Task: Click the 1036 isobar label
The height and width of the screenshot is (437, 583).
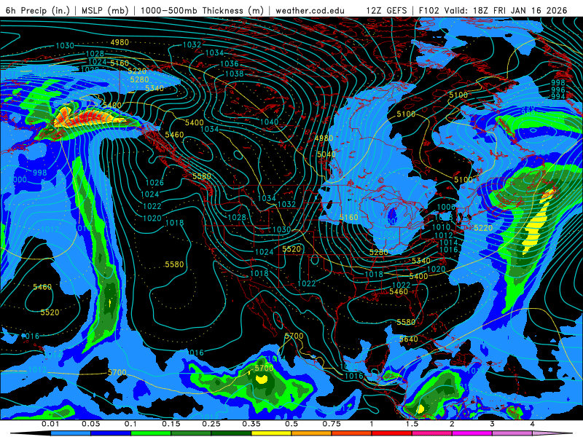Action: [x=229, y=63]
